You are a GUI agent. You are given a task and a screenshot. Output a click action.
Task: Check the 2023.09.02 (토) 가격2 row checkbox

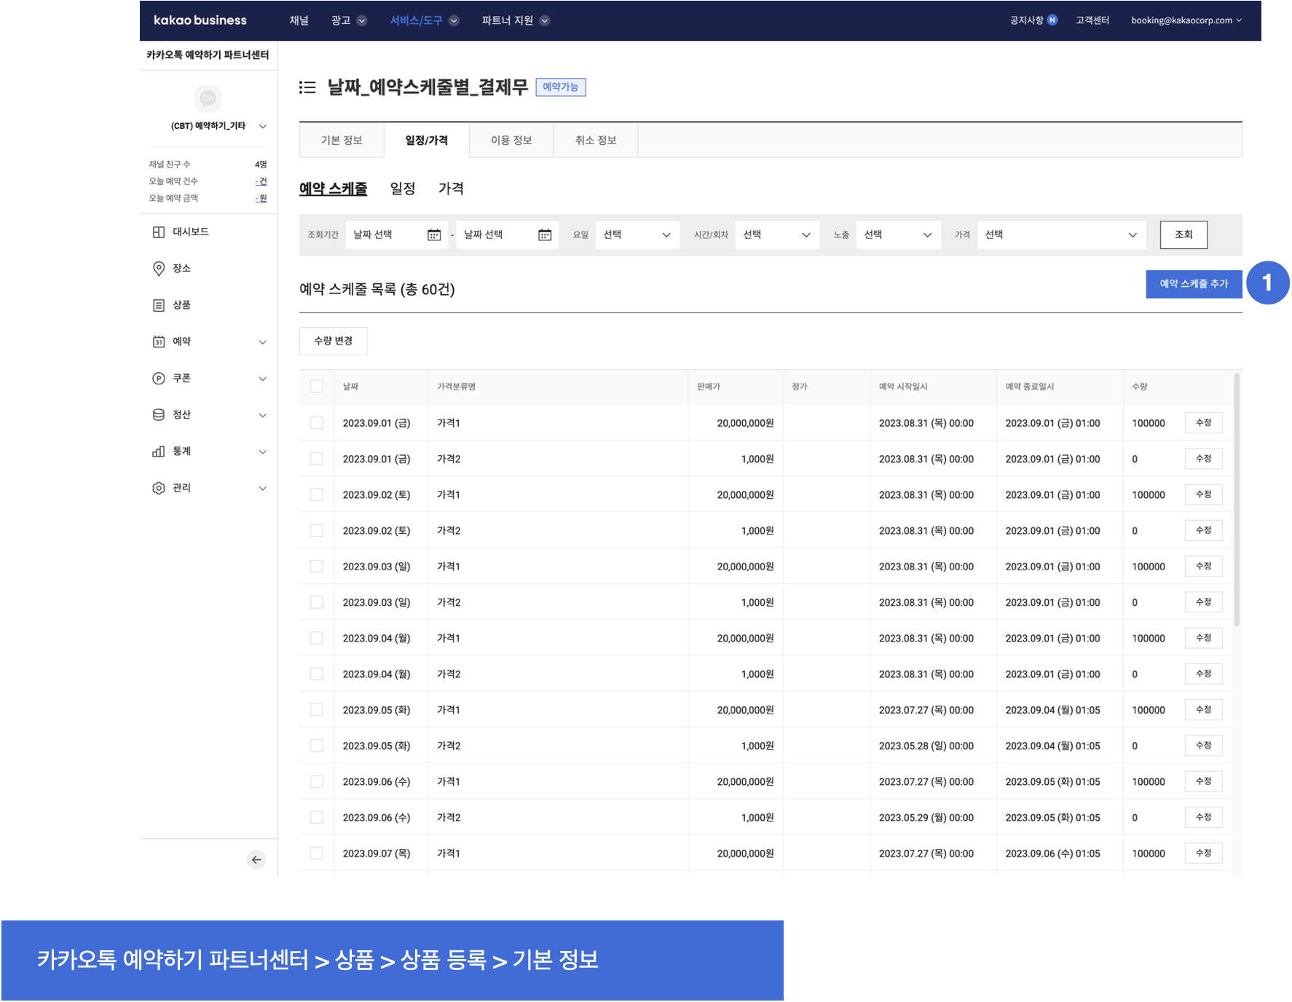317,531
